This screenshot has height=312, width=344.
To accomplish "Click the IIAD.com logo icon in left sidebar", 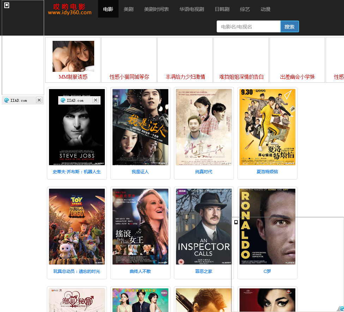I will pos(7,100).
